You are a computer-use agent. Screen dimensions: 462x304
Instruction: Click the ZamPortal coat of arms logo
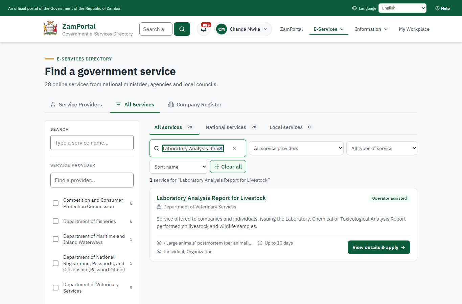(x=50, y=29)
